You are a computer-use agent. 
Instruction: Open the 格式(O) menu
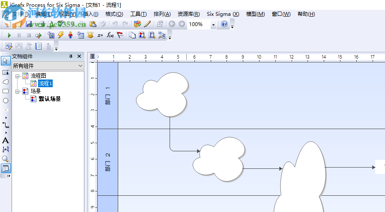(x=114, y=14)
